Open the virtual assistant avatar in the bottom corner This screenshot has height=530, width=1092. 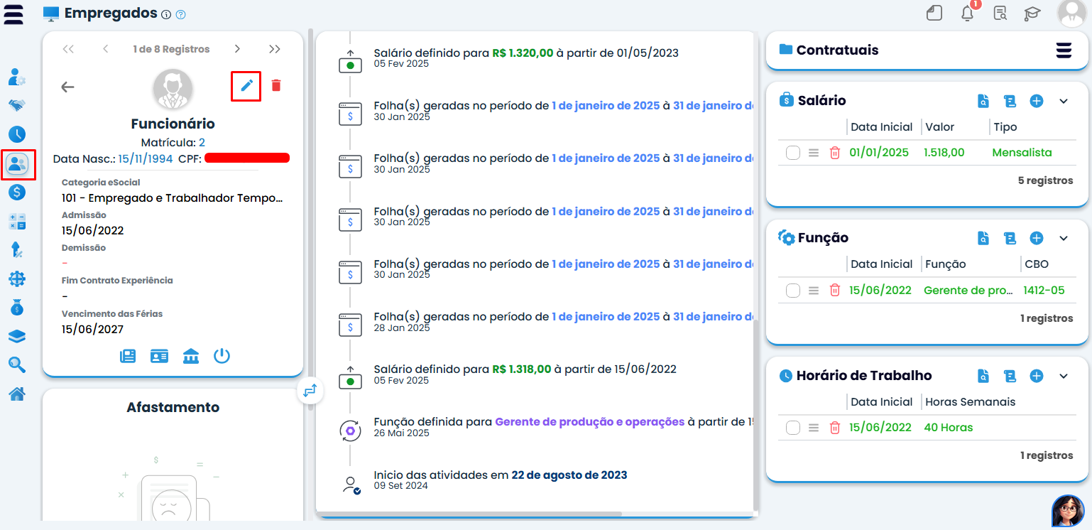[1068, 511]
